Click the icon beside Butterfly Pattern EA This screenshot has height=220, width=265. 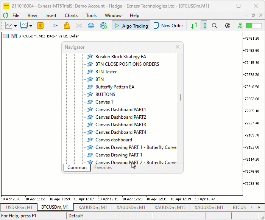90,87
